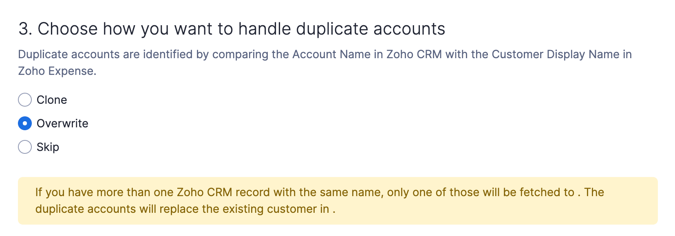Click the currently selected Overwrite radio
The image size is (675, 236).
24,123
